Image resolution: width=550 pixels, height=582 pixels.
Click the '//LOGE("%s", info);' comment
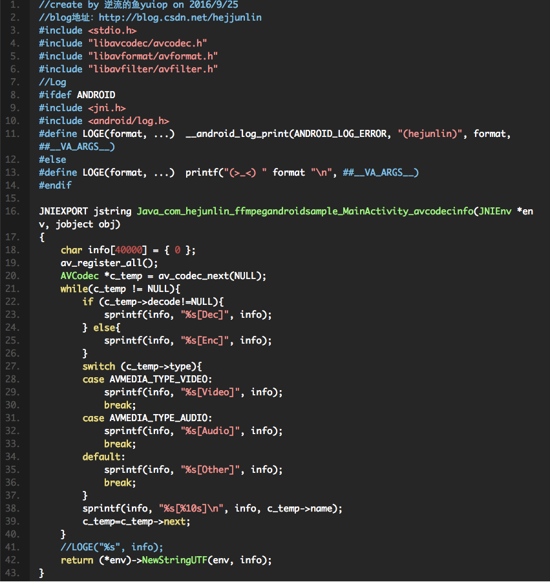112,547
